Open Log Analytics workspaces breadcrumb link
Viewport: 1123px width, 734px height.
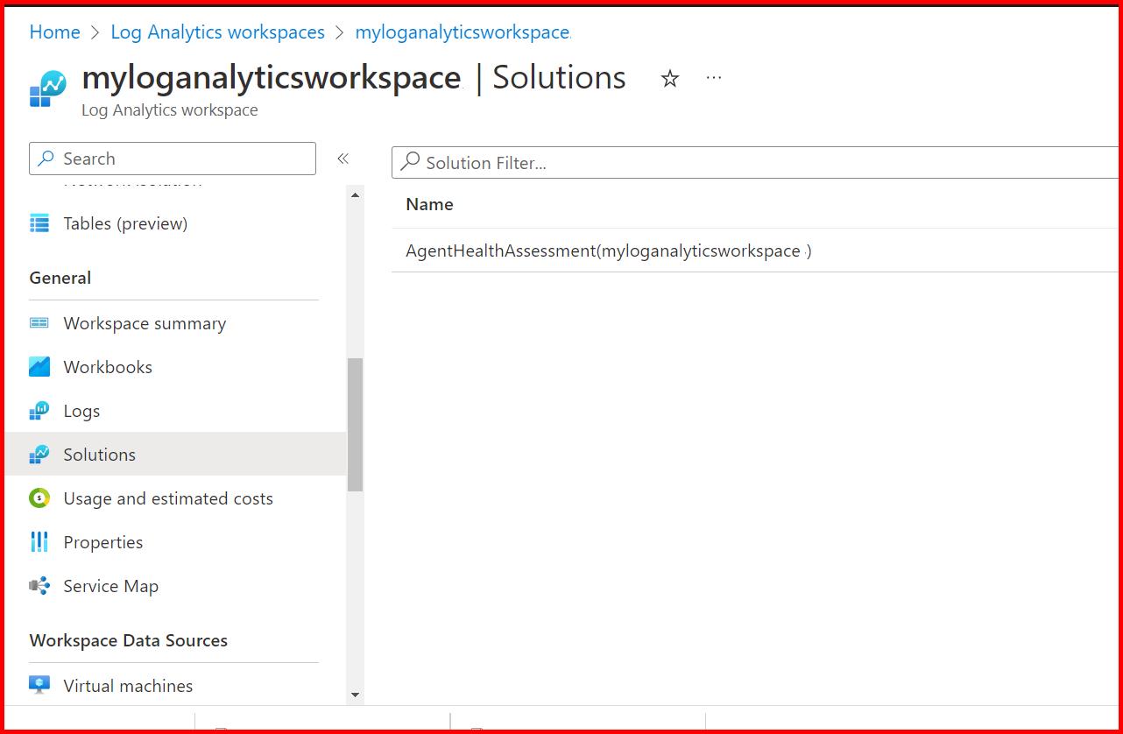pos(217,32)
